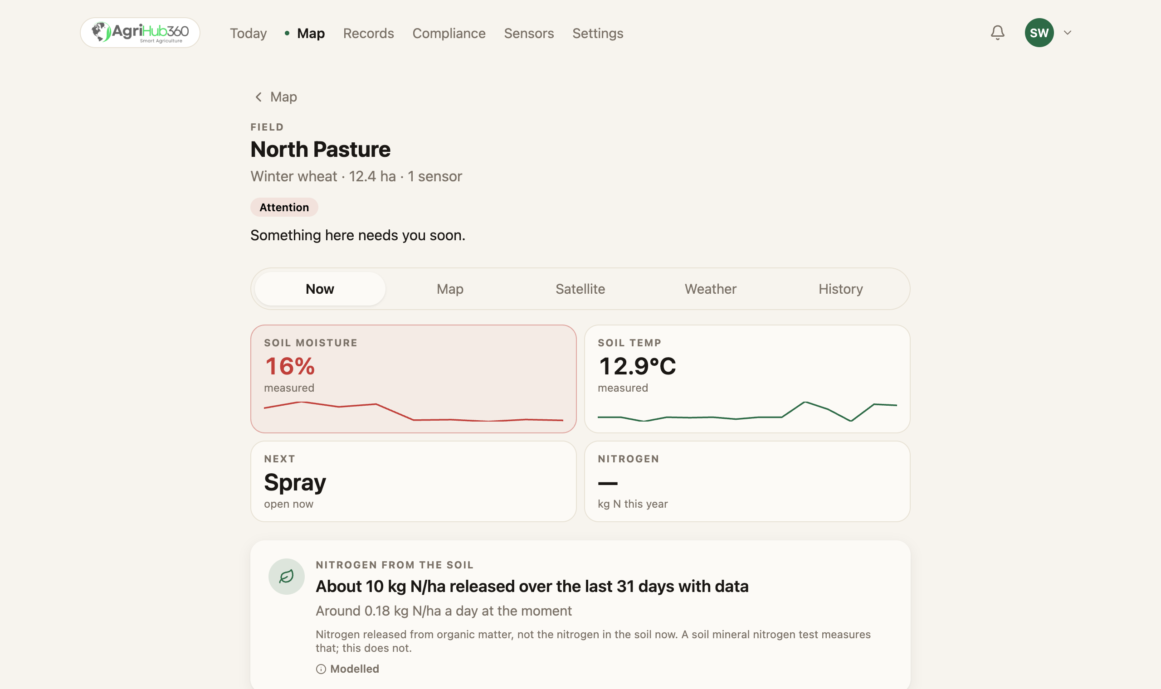Expand the account menu chevron
This screenshot has height=689, width=1161.
tap(1067, 33)
